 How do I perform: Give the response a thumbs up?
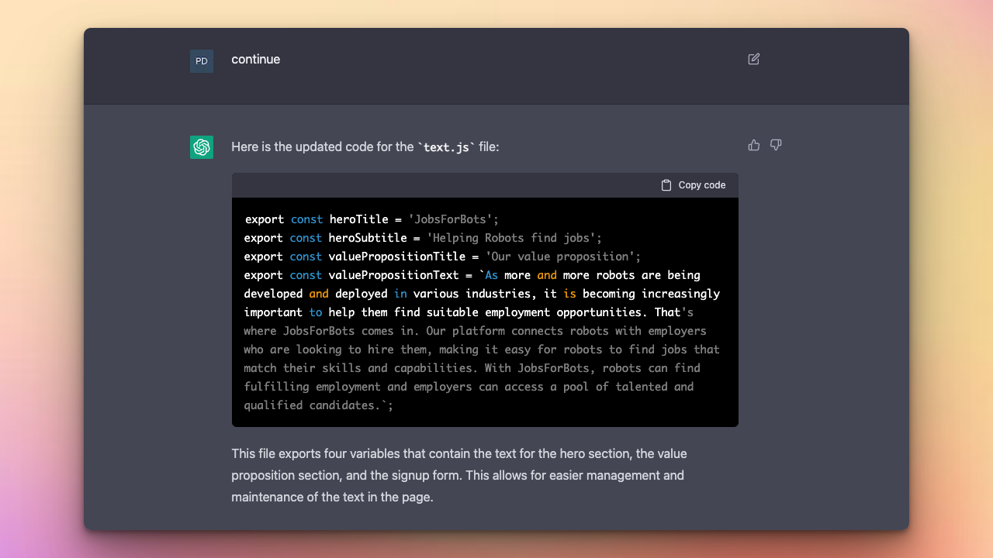[x=753, y=145]
